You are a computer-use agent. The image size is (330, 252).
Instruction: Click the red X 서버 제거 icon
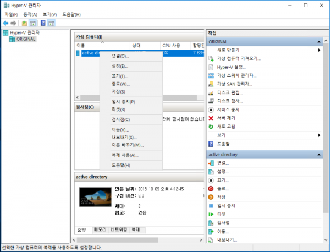[211, 118]
